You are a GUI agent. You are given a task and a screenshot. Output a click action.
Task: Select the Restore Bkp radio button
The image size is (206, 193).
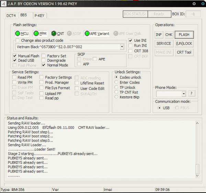click(x=116, y=97)
